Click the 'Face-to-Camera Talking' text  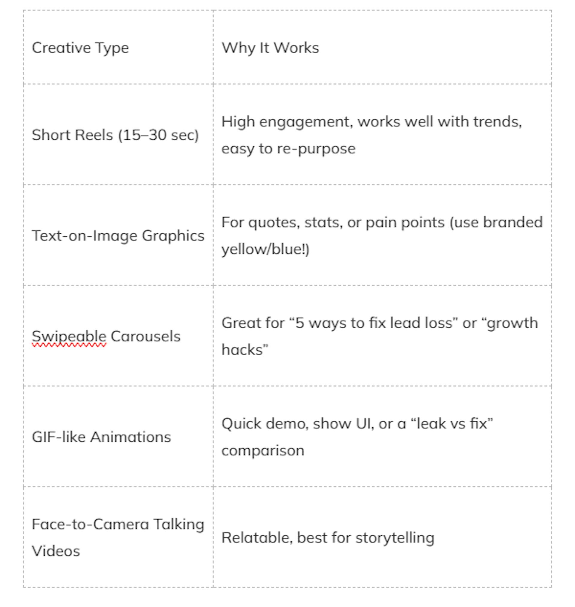click(118, 525)
